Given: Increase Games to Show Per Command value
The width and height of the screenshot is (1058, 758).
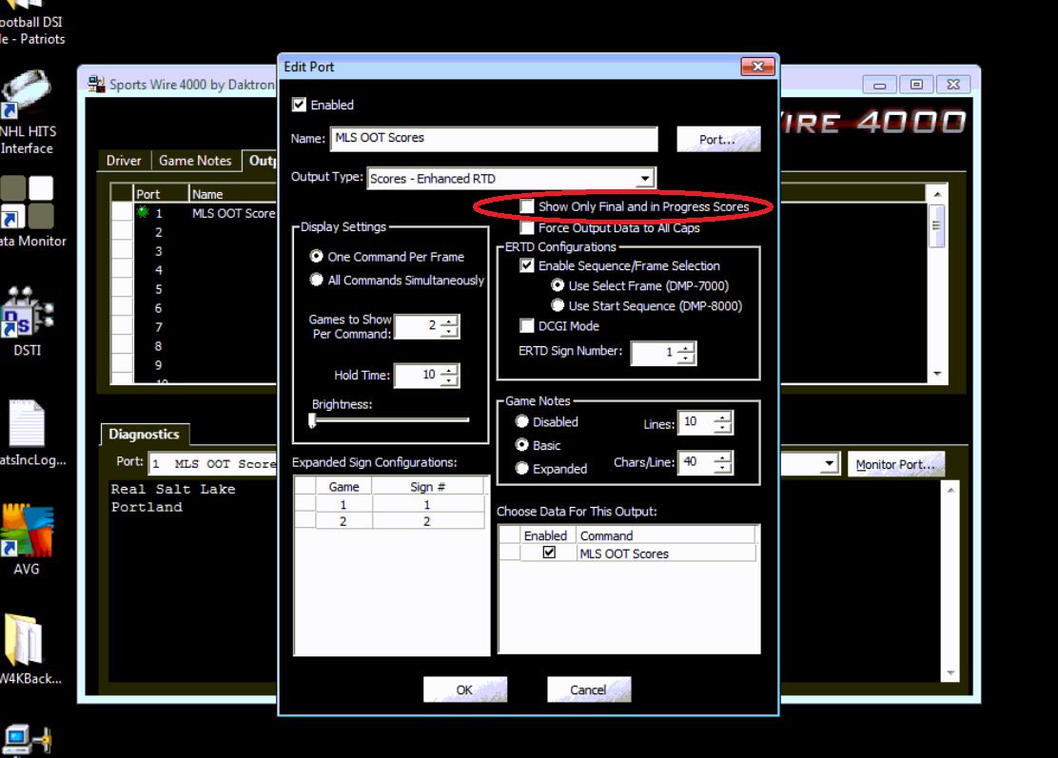Looking at the screenshot, I should tap(449, 321).
